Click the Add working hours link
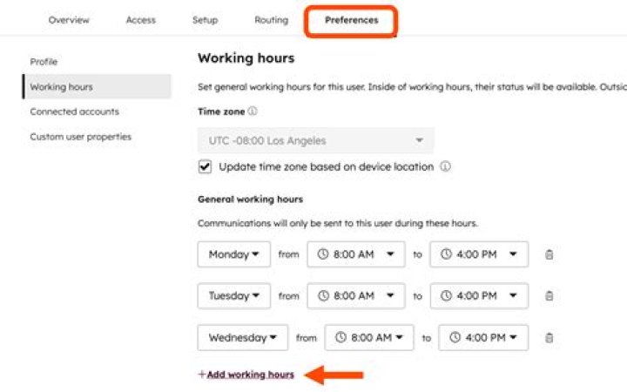Image resolution: width=627 pixels, height=392 pixels. point(246,375)
